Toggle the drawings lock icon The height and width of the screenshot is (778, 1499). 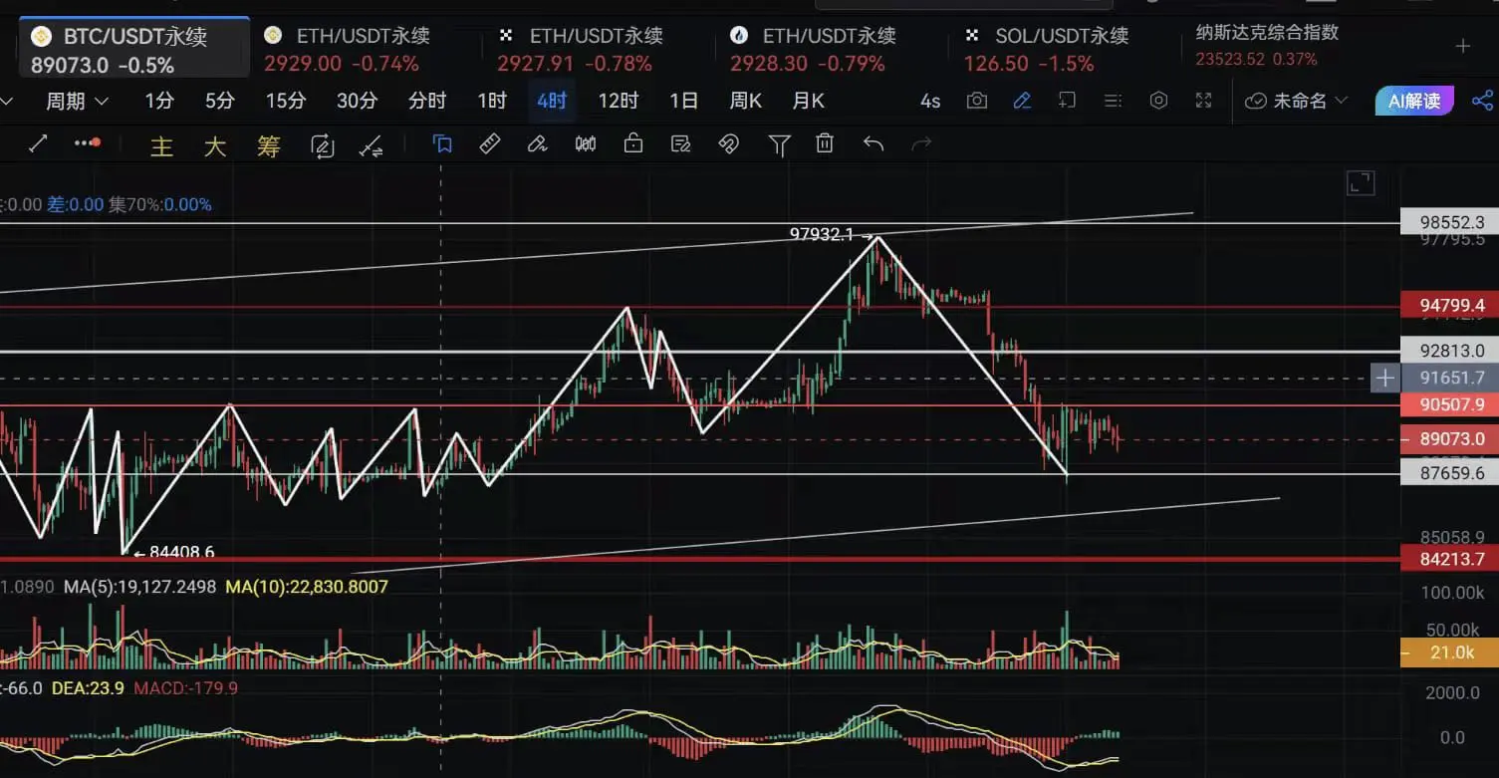(x=633, y=144)
